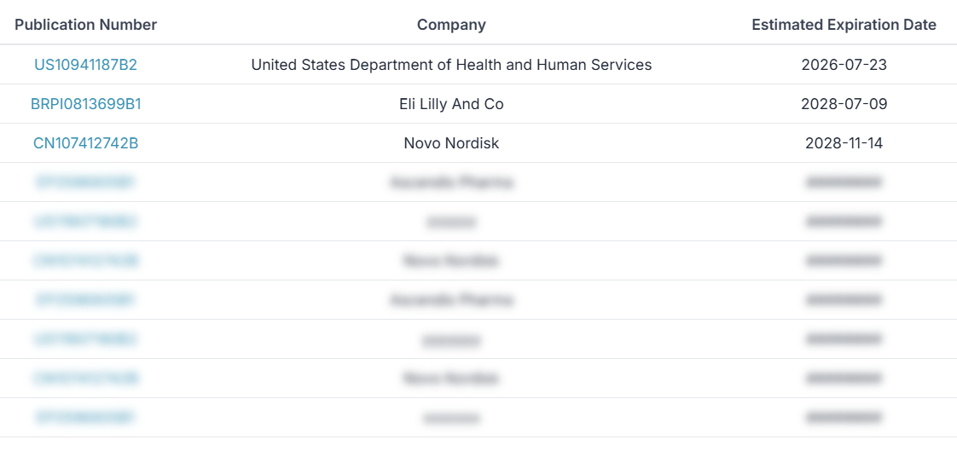Viewport: 957px width, 451px height.
Task: Open blurred publication link in the fifth row
Action: tap(85, 222)
